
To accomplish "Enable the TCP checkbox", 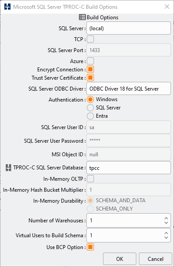I will coord(90,39).
